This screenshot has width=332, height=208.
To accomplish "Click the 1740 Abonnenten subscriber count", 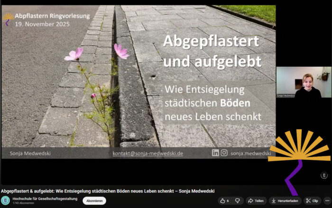I will [x=23, y=203].
